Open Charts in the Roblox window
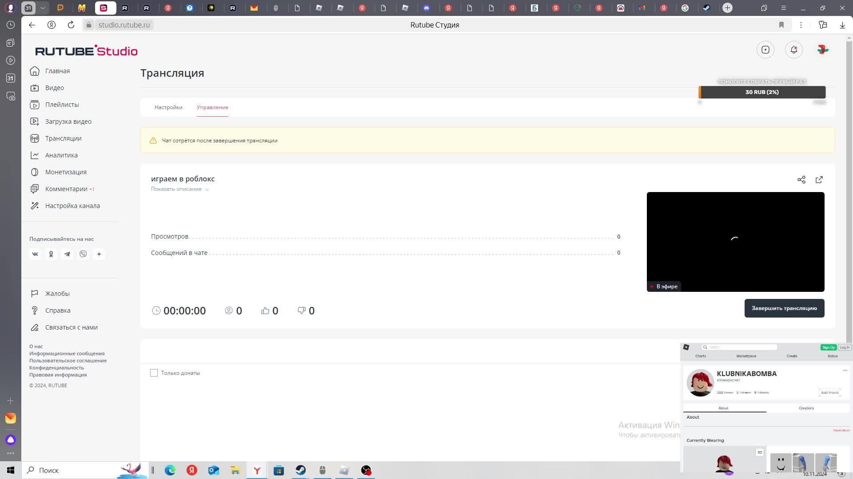This screenshot has width=853, height=479. 701,356
